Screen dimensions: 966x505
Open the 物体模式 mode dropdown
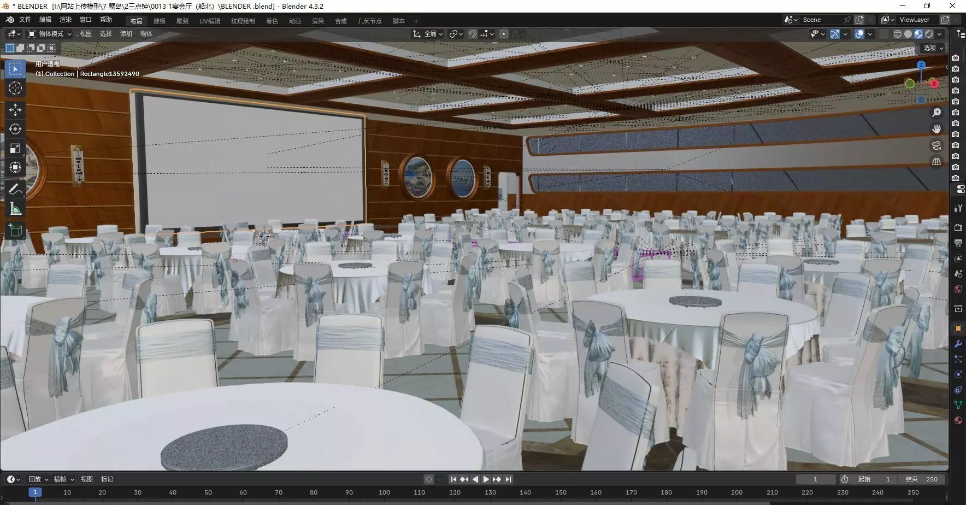pos(50,34)
